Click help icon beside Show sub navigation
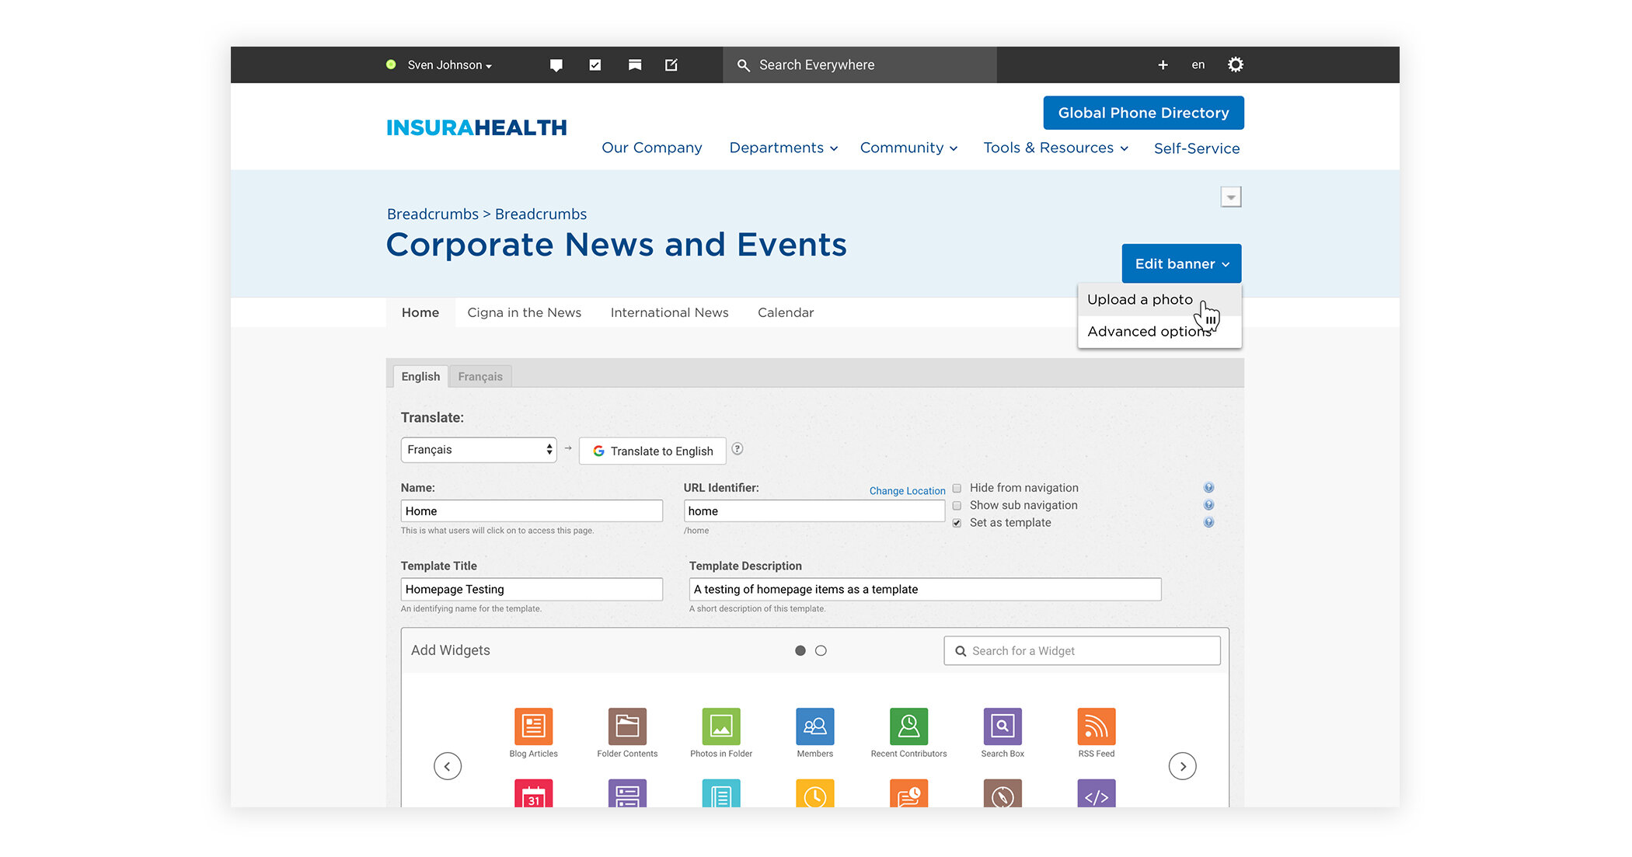The image size is (1632, 857). click(x=1208, y=505)
